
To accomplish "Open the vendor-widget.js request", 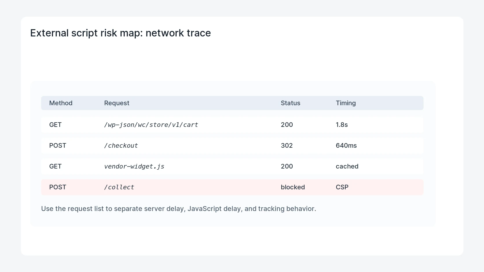I will pyautogui.click(x=134, y=166).
